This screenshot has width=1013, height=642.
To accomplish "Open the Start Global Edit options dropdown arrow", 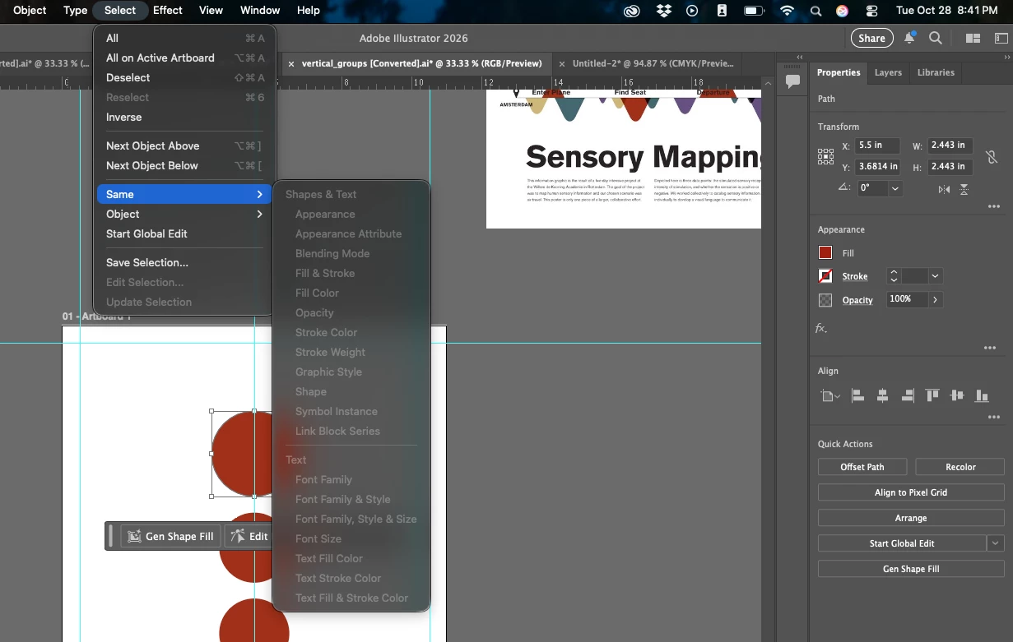I will [x=996, y=543].
